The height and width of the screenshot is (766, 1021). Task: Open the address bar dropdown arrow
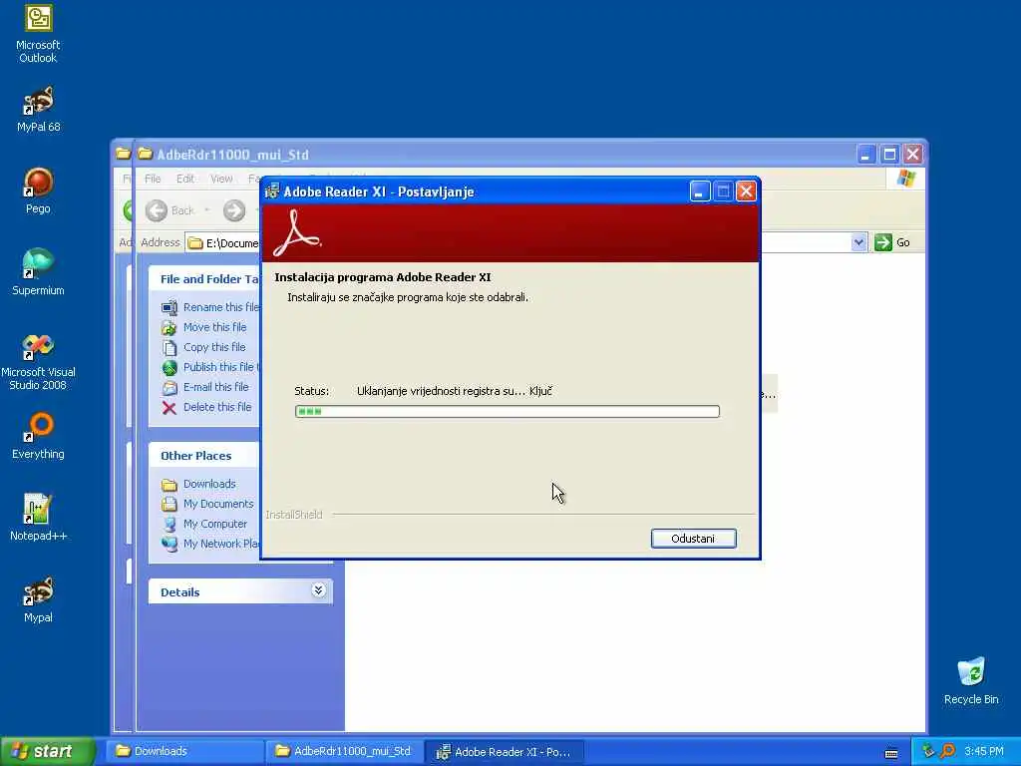coord(858,242)
